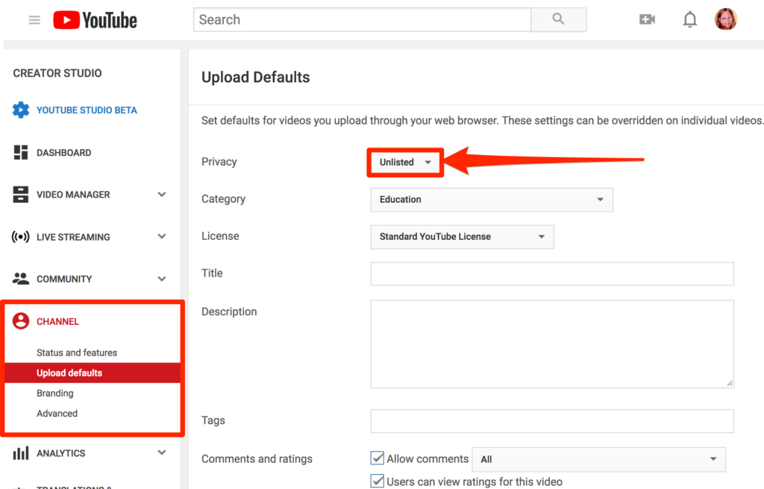Viewport: 764px width, 489px height.
Task: Open the Standard YouTube License dropdown
Action: pos(462,237)
